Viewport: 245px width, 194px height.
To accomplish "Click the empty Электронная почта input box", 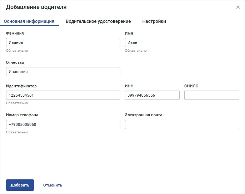I will tap(182, 124).
